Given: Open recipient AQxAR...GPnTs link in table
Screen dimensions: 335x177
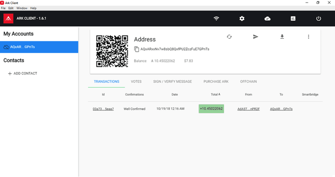Looking at the screenshot, I should tap(281, 109).
